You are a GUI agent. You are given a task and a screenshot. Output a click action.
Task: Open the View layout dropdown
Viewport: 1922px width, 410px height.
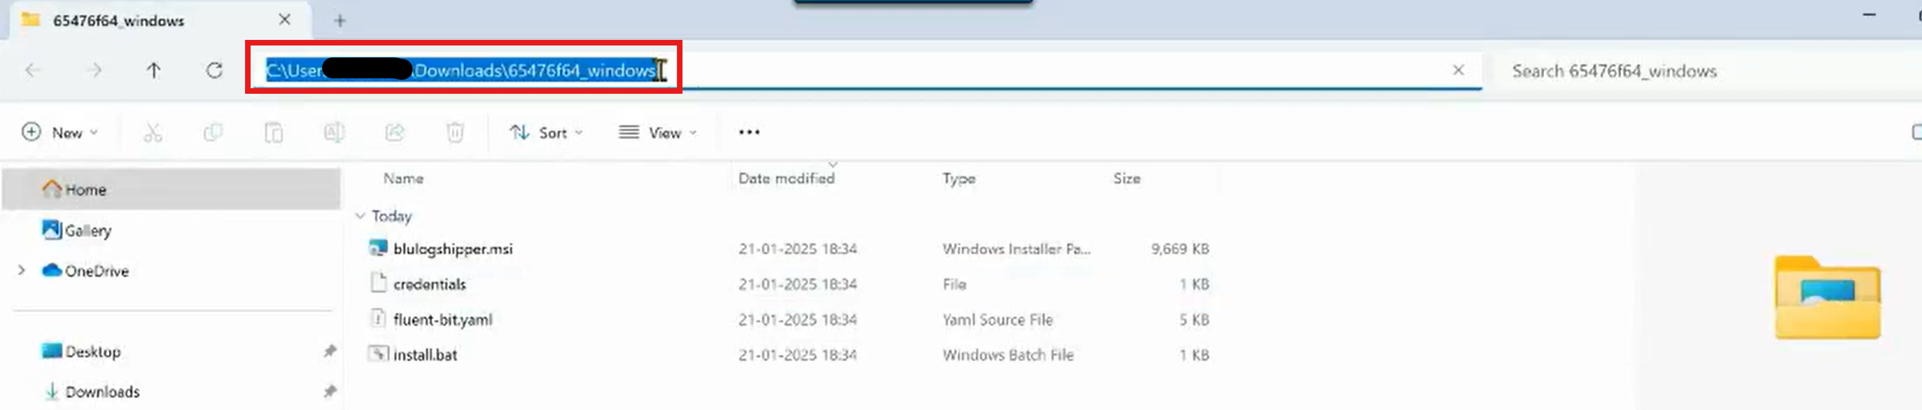tap(658, 133)
